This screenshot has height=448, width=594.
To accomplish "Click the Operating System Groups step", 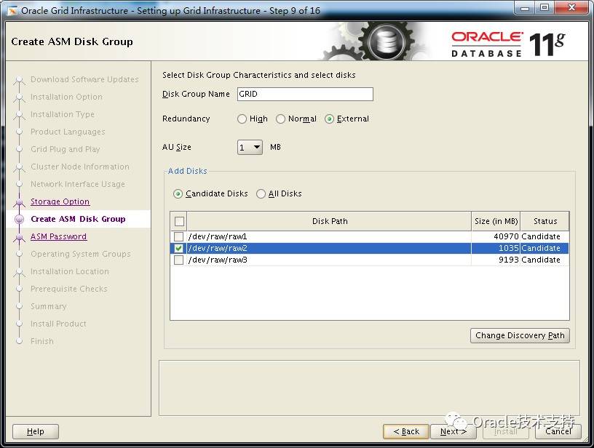I will tap(81, 254).
